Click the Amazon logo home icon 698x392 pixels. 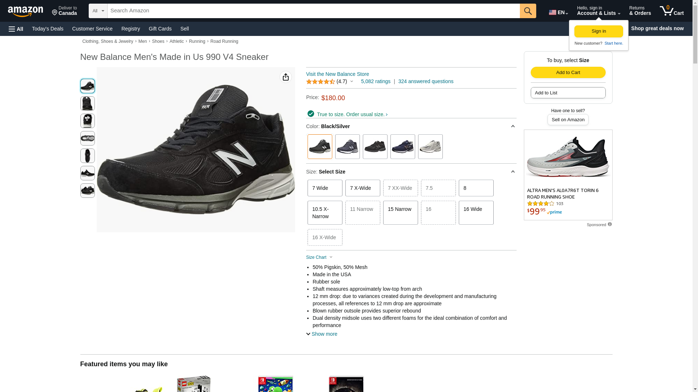pos(25,11)
